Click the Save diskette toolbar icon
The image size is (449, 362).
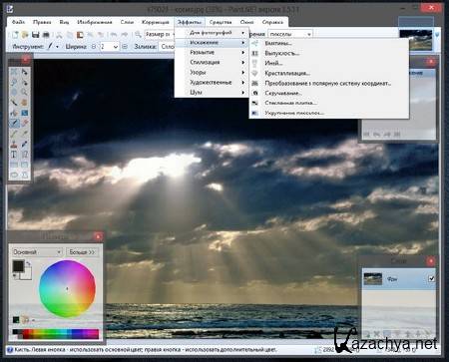pos(36,34)
